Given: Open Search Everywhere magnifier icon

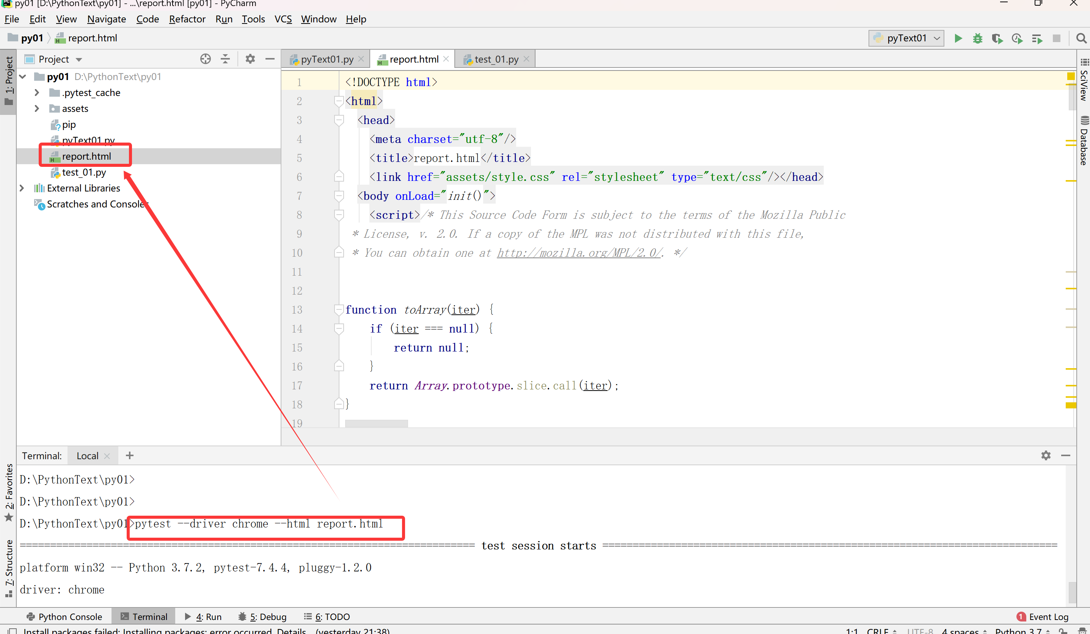Looking at the screenshot, I should tap(1081, 38).
